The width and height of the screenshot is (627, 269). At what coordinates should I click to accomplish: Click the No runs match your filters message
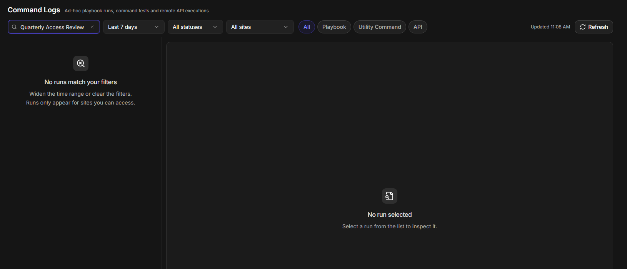tap(81, 82)
